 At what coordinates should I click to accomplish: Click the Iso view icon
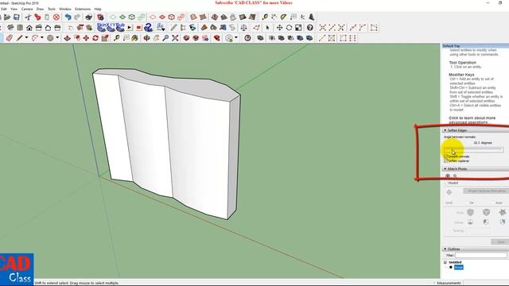point(10,28)
